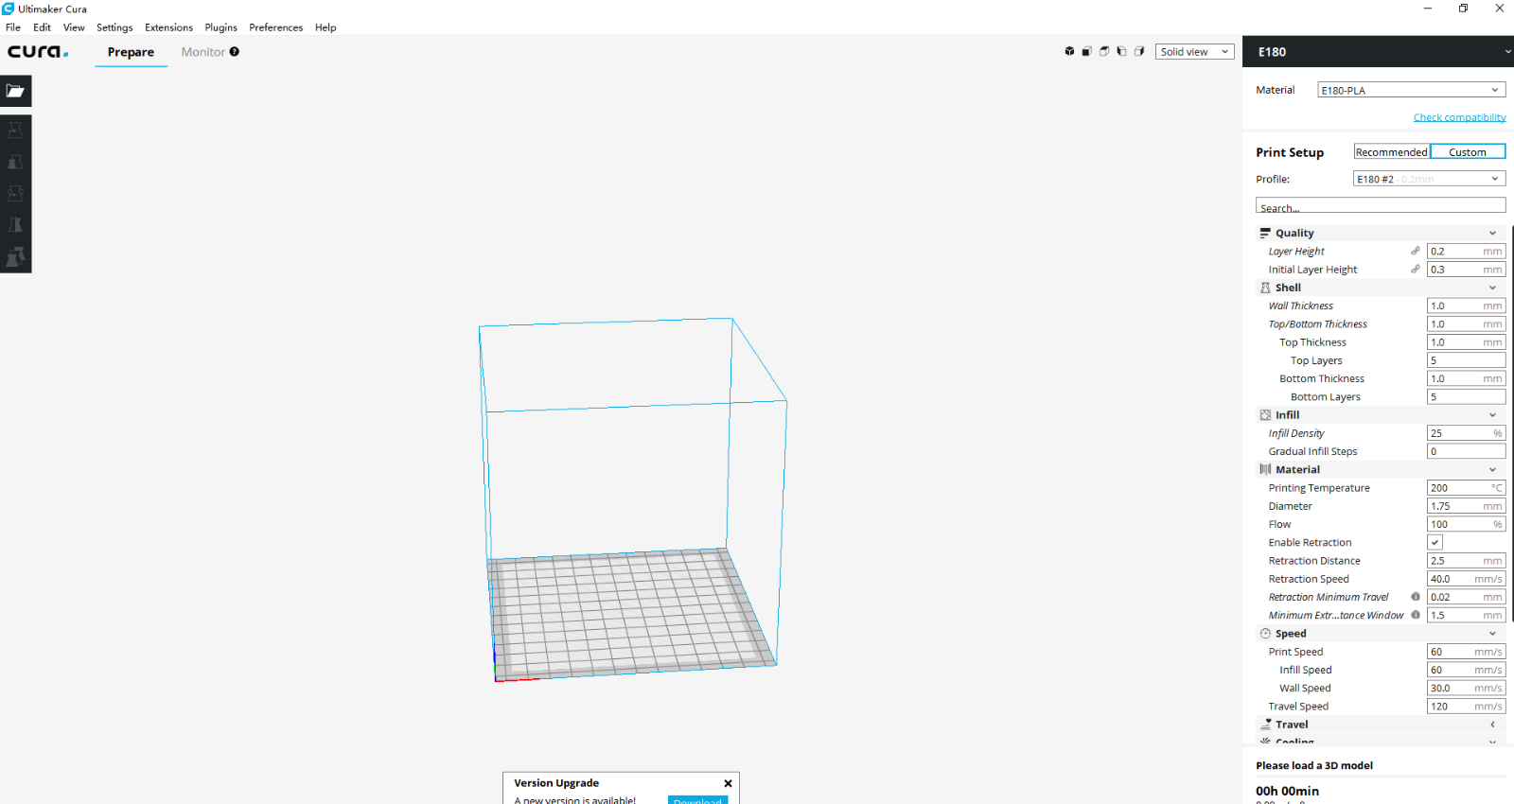Viewport: 1514px width, 804px height.
Task: Select the Mirror tool in left toolbar
Action: 15,225
